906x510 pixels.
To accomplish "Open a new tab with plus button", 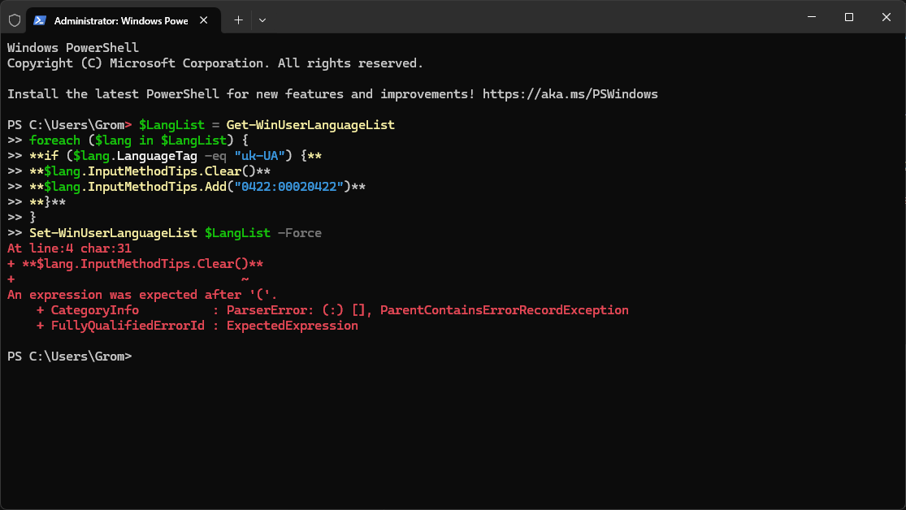I will click(238, 20).
